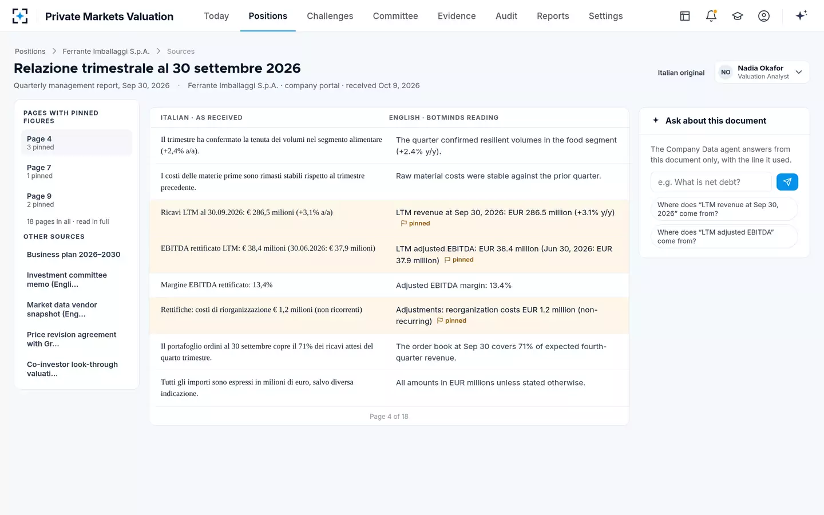Open Ferrante Imballaggi S.p.A. breadcrumb

(106, 51)
